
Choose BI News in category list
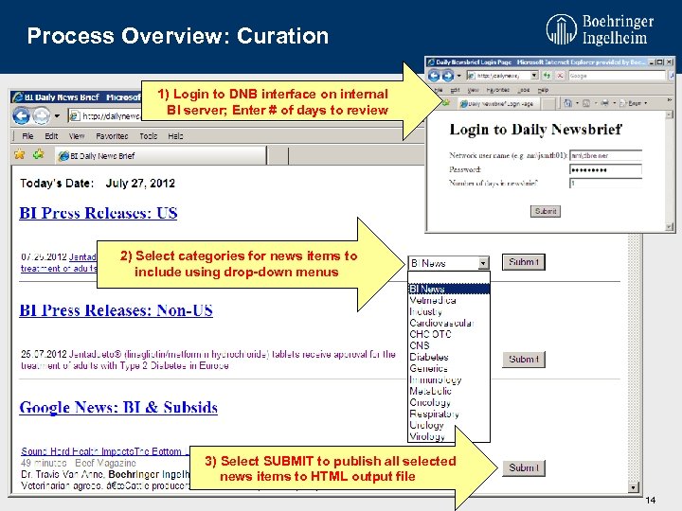449,289
